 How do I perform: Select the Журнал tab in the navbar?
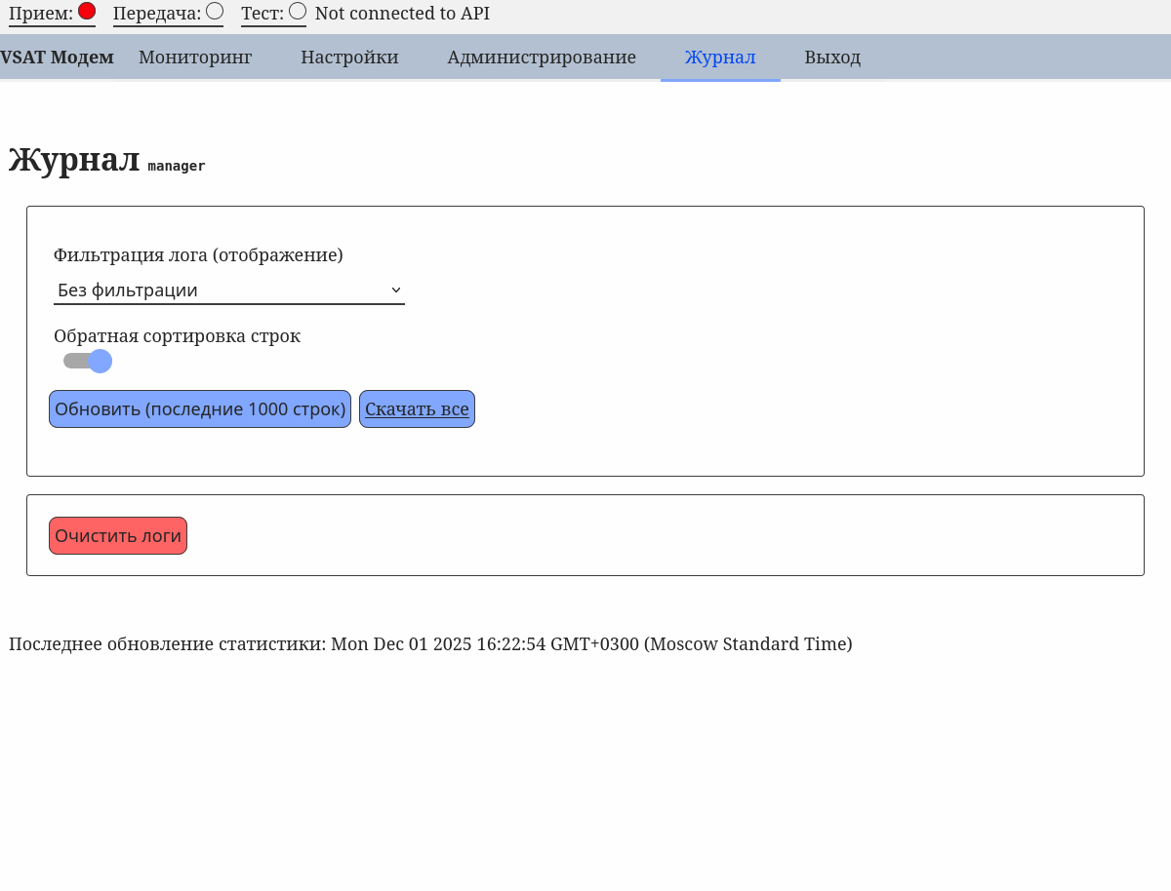(x=720, y=58)
